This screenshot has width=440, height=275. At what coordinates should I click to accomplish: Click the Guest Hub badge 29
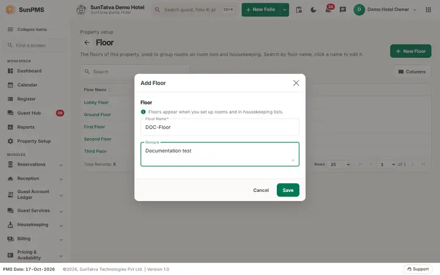60,113
